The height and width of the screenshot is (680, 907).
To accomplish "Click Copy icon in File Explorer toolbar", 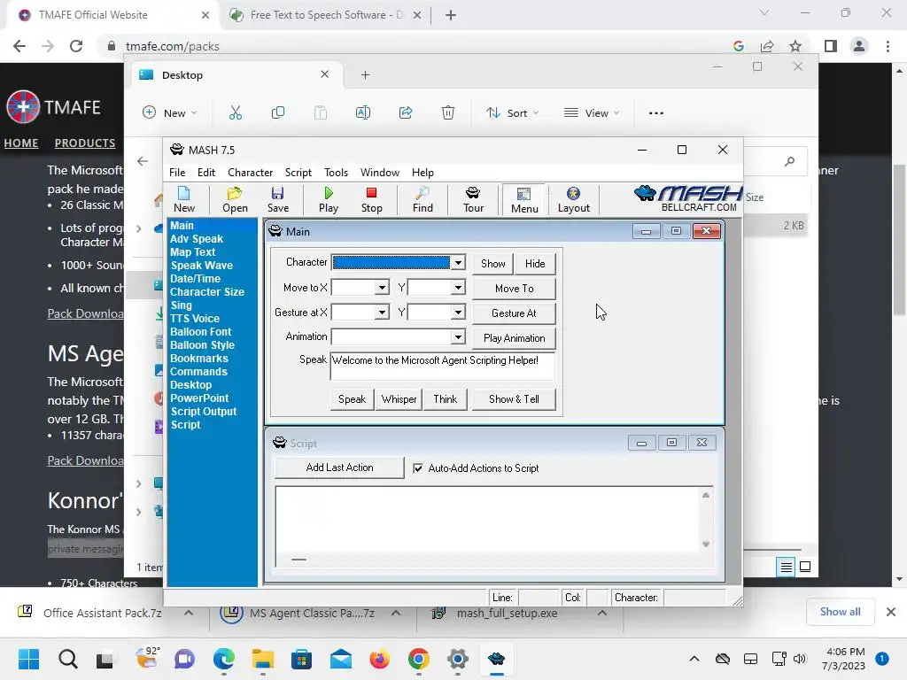I will click(x=277, y=112).
